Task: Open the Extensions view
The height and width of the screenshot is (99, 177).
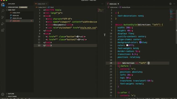Action: (3, 30)
